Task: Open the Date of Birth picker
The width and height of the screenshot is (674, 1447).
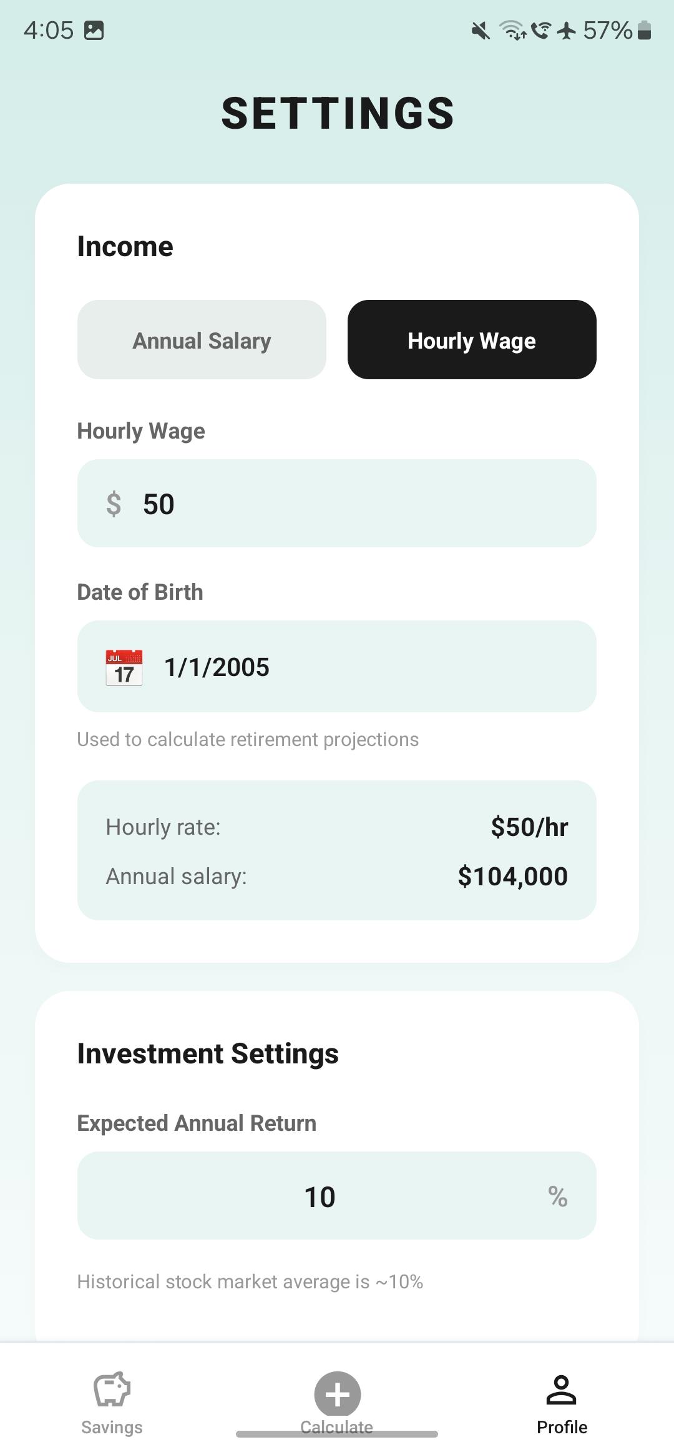Action: [x=337, y=667]
